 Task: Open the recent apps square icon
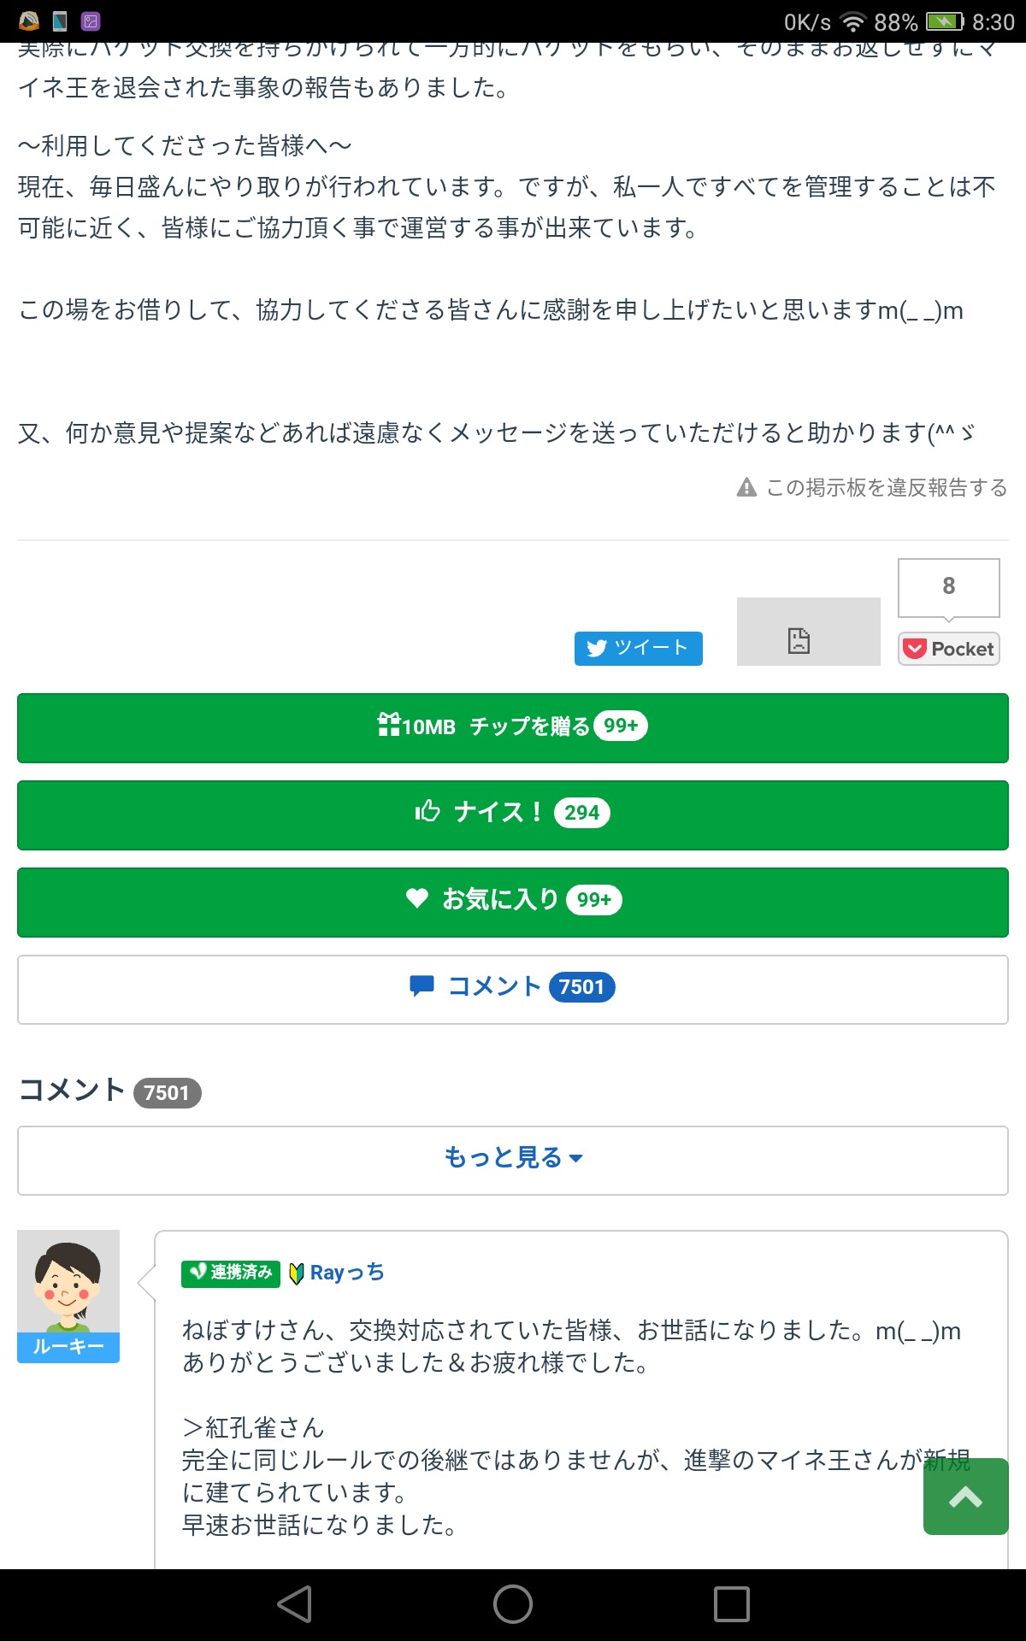[731, 1604]
